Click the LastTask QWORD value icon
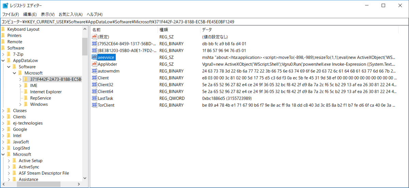 point(94,98)
